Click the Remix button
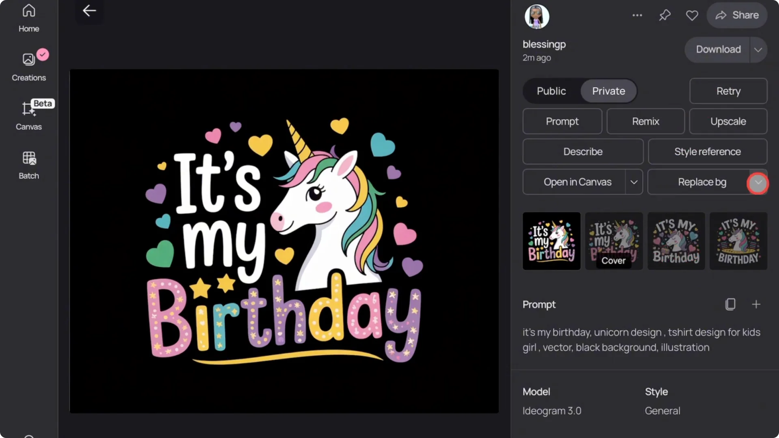779x438 pixels. click(x=645, y=121)
